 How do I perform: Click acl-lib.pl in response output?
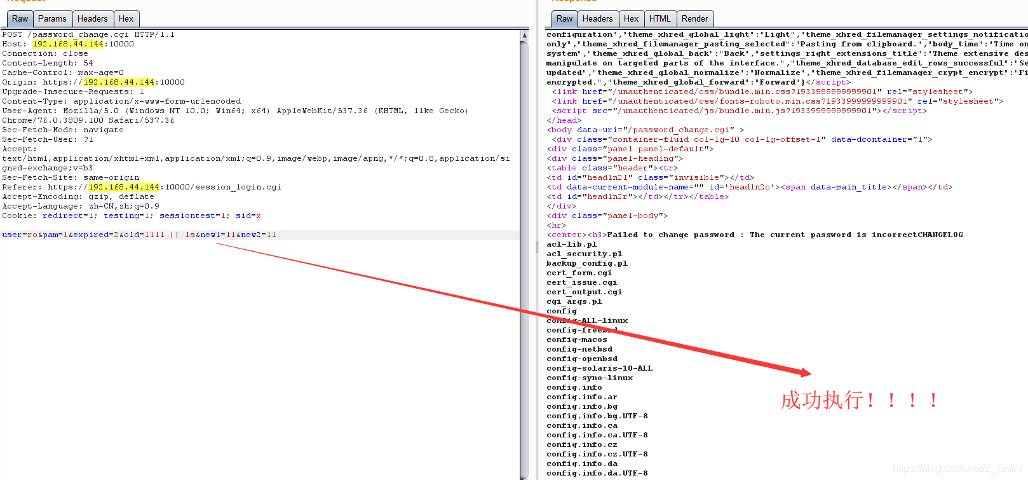pyautogui.click(x=572, y=244)
